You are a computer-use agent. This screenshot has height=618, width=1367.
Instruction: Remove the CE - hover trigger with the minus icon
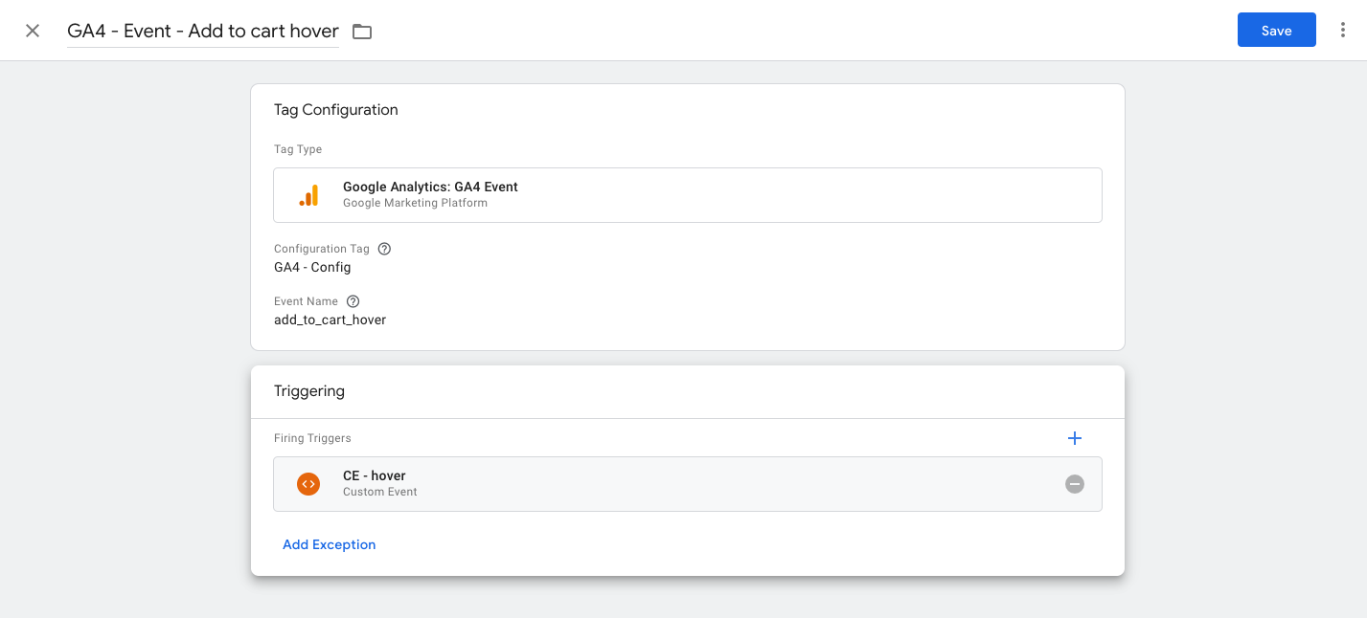[1075, 484]
